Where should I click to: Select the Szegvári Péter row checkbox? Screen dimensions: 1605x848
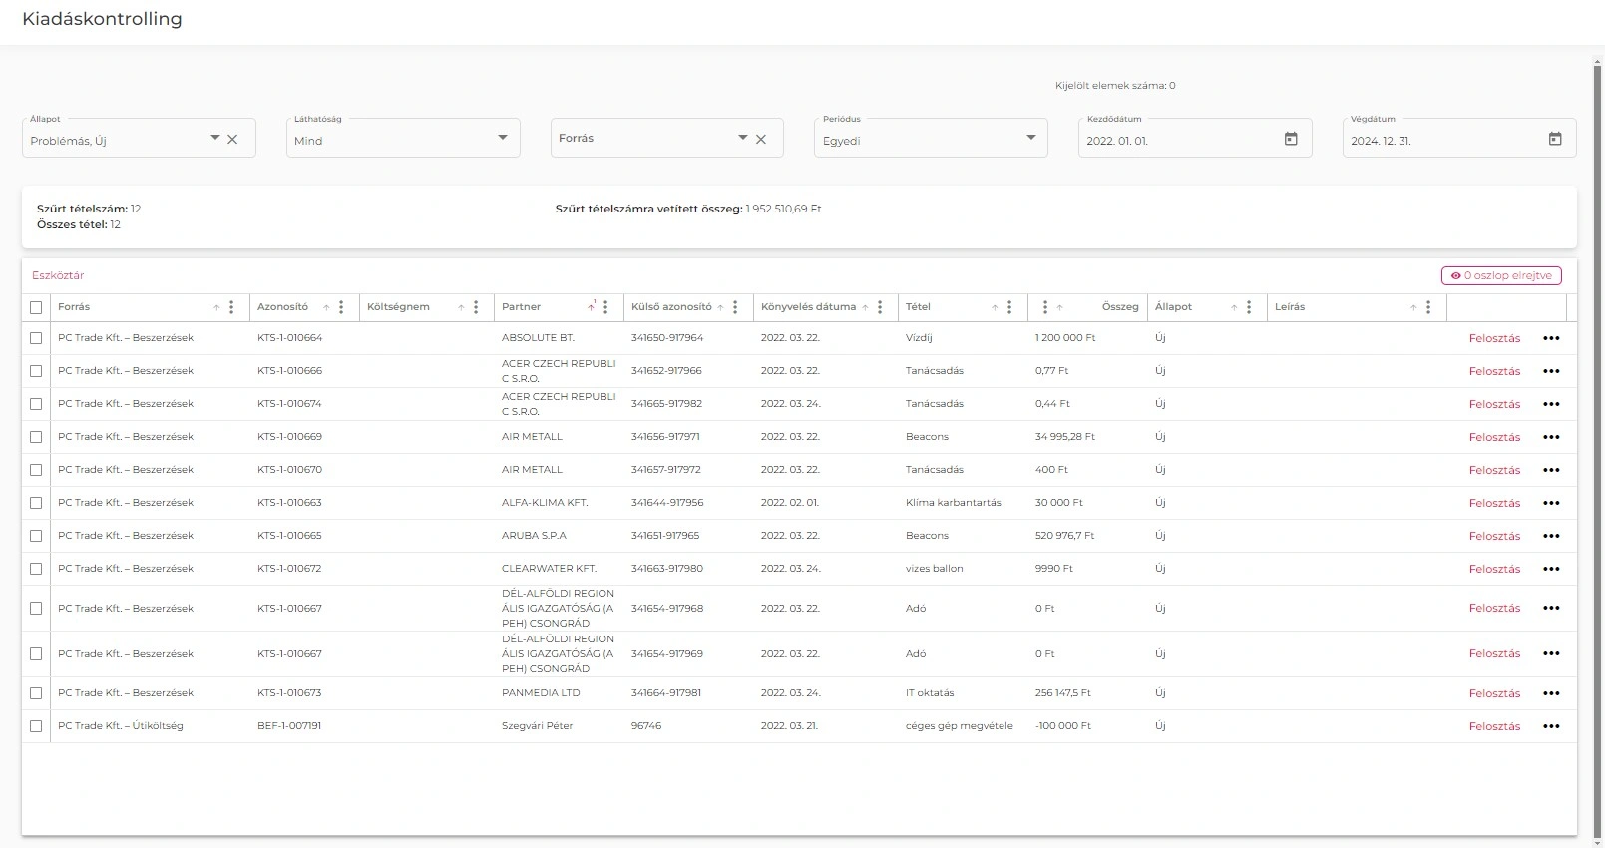tap(36, 726)
